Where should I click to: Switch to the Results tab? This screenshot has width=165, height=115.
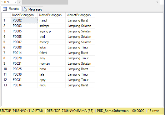tap(11, 9)
